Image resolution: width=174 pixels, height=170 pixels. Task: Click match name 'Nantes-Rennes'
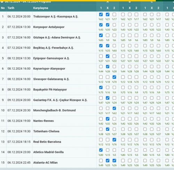[x=43, y=121]
